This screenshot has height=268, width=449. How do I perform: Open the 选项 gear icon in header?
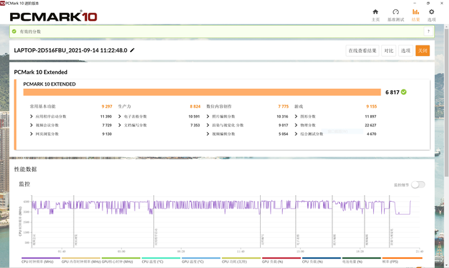tap(432, 12)
